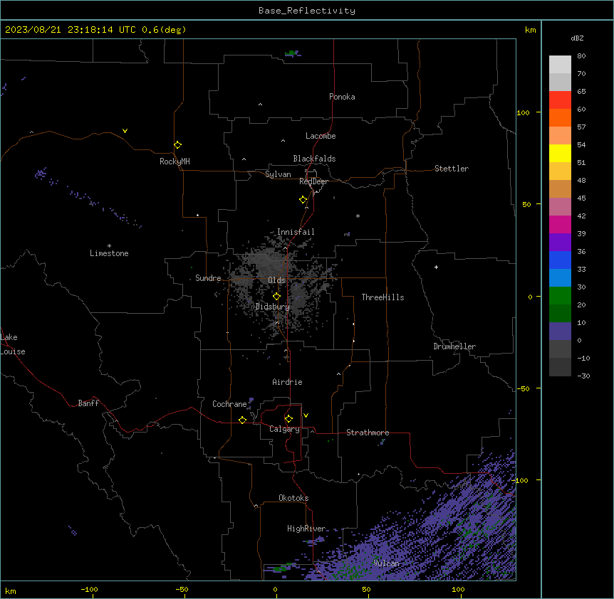Select the slate purple 10 dBZ swatch
The width and height of the screenshot is (614, 599).
(560, 332)
